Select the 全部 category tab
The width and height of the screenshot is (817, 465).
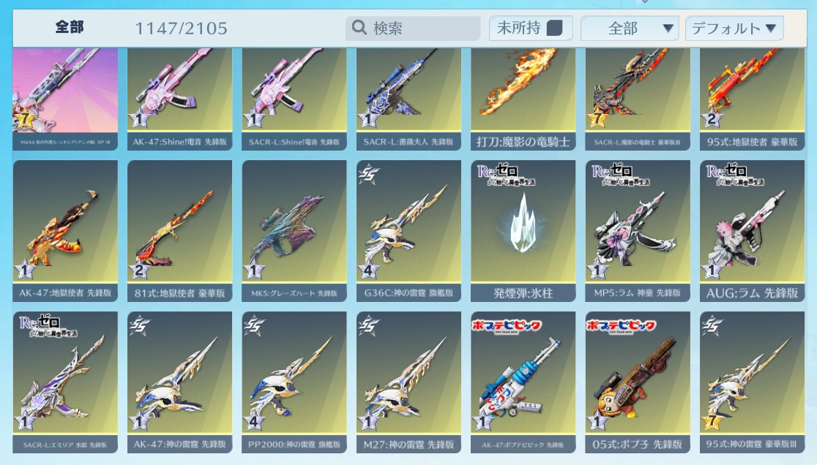click(x=70, y=27)
